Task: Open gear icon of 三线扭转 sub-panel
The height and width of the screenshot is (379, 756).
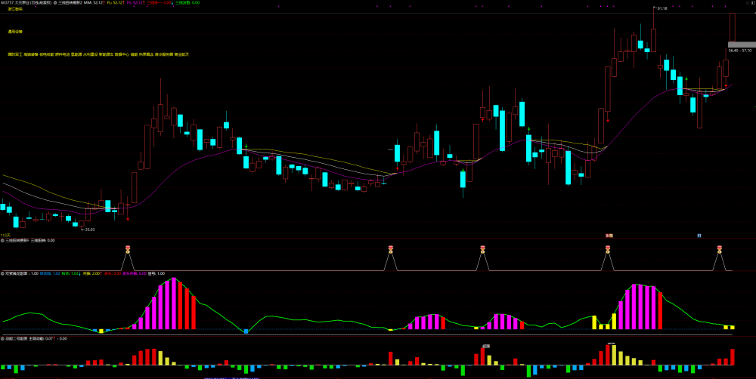Action: click(2, 240)
